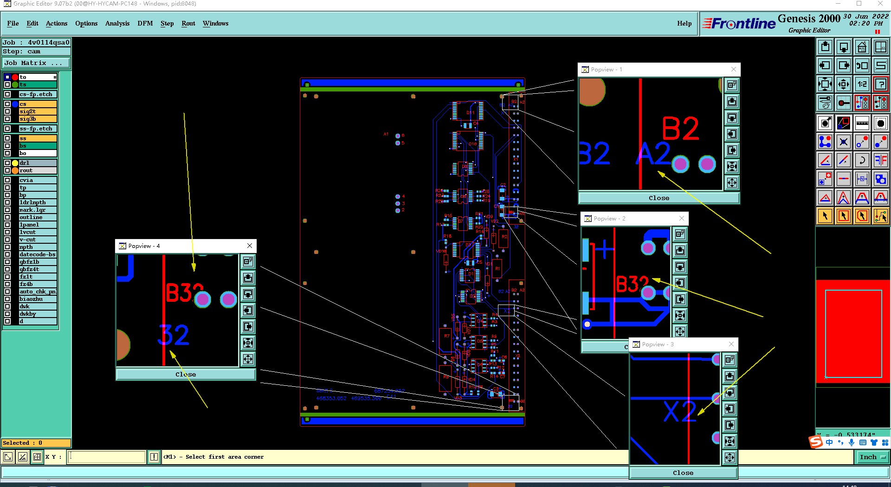Open the Help menu
This screenshot has height=487, width=891.
coord(684,23)
